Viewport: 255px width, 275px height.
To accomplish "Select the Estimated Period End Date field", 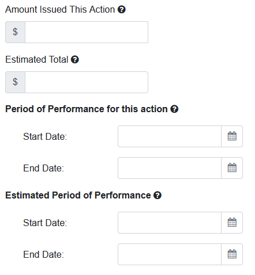I will tap(170, 254).
